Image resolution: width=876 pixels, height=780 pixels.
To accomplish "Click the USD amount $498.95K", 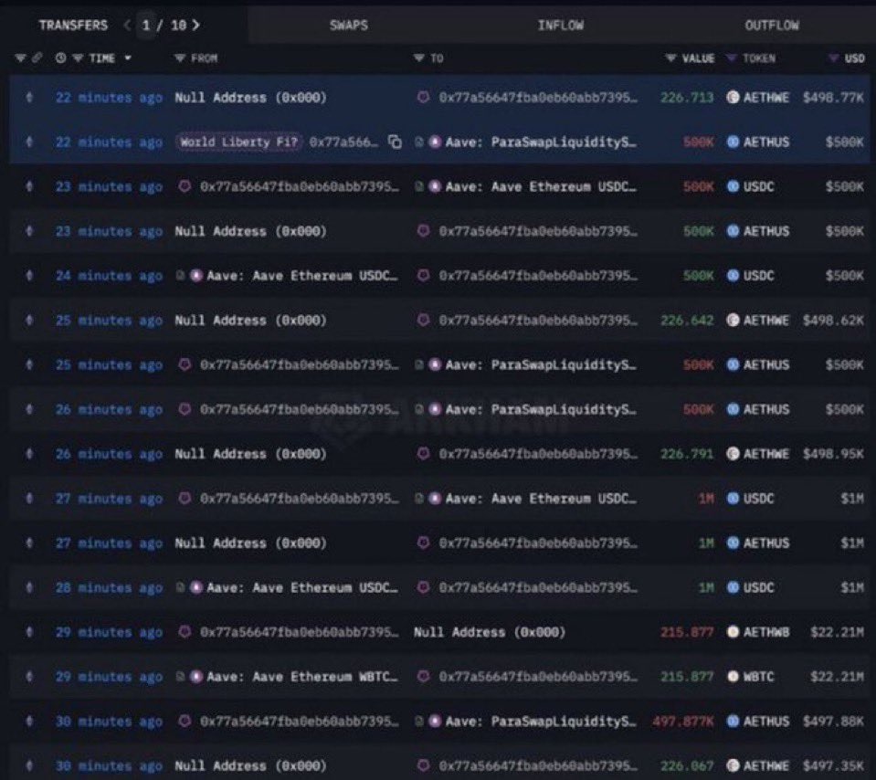I will click(x=833, y=454).
